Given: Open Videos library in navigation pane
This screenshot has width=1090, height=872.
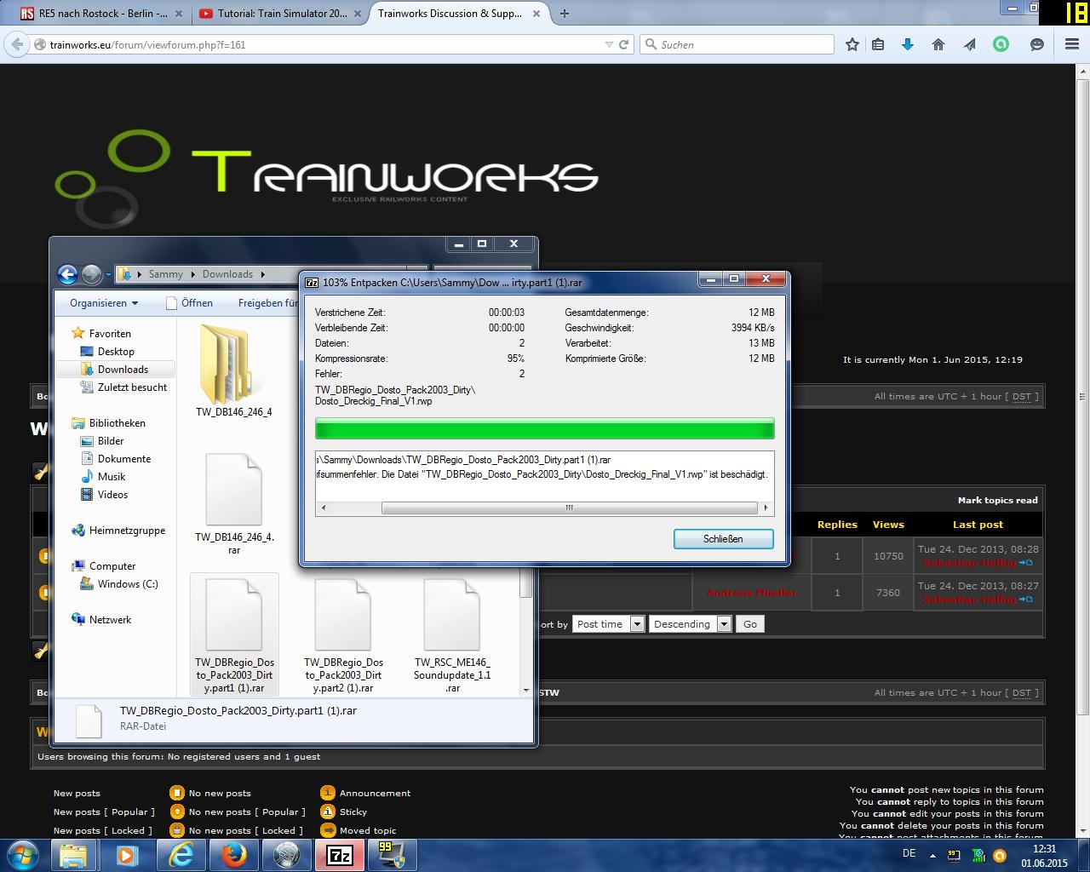Looking at the screenshot, I should coord(112,495).
